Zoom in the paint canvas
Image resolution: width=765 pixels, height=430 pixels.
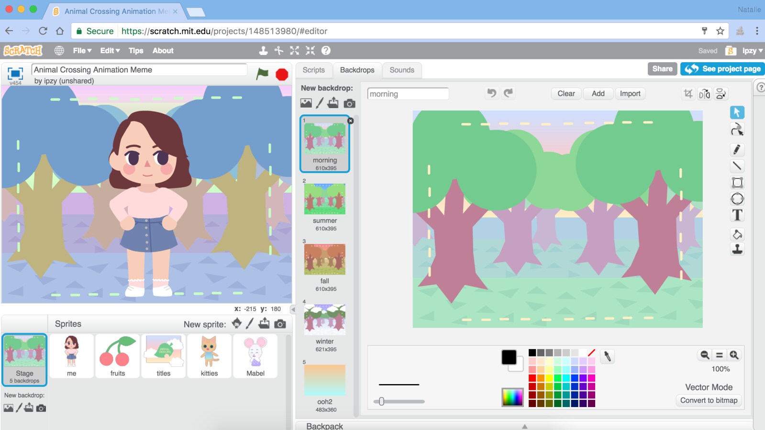(x=734, y=355)
